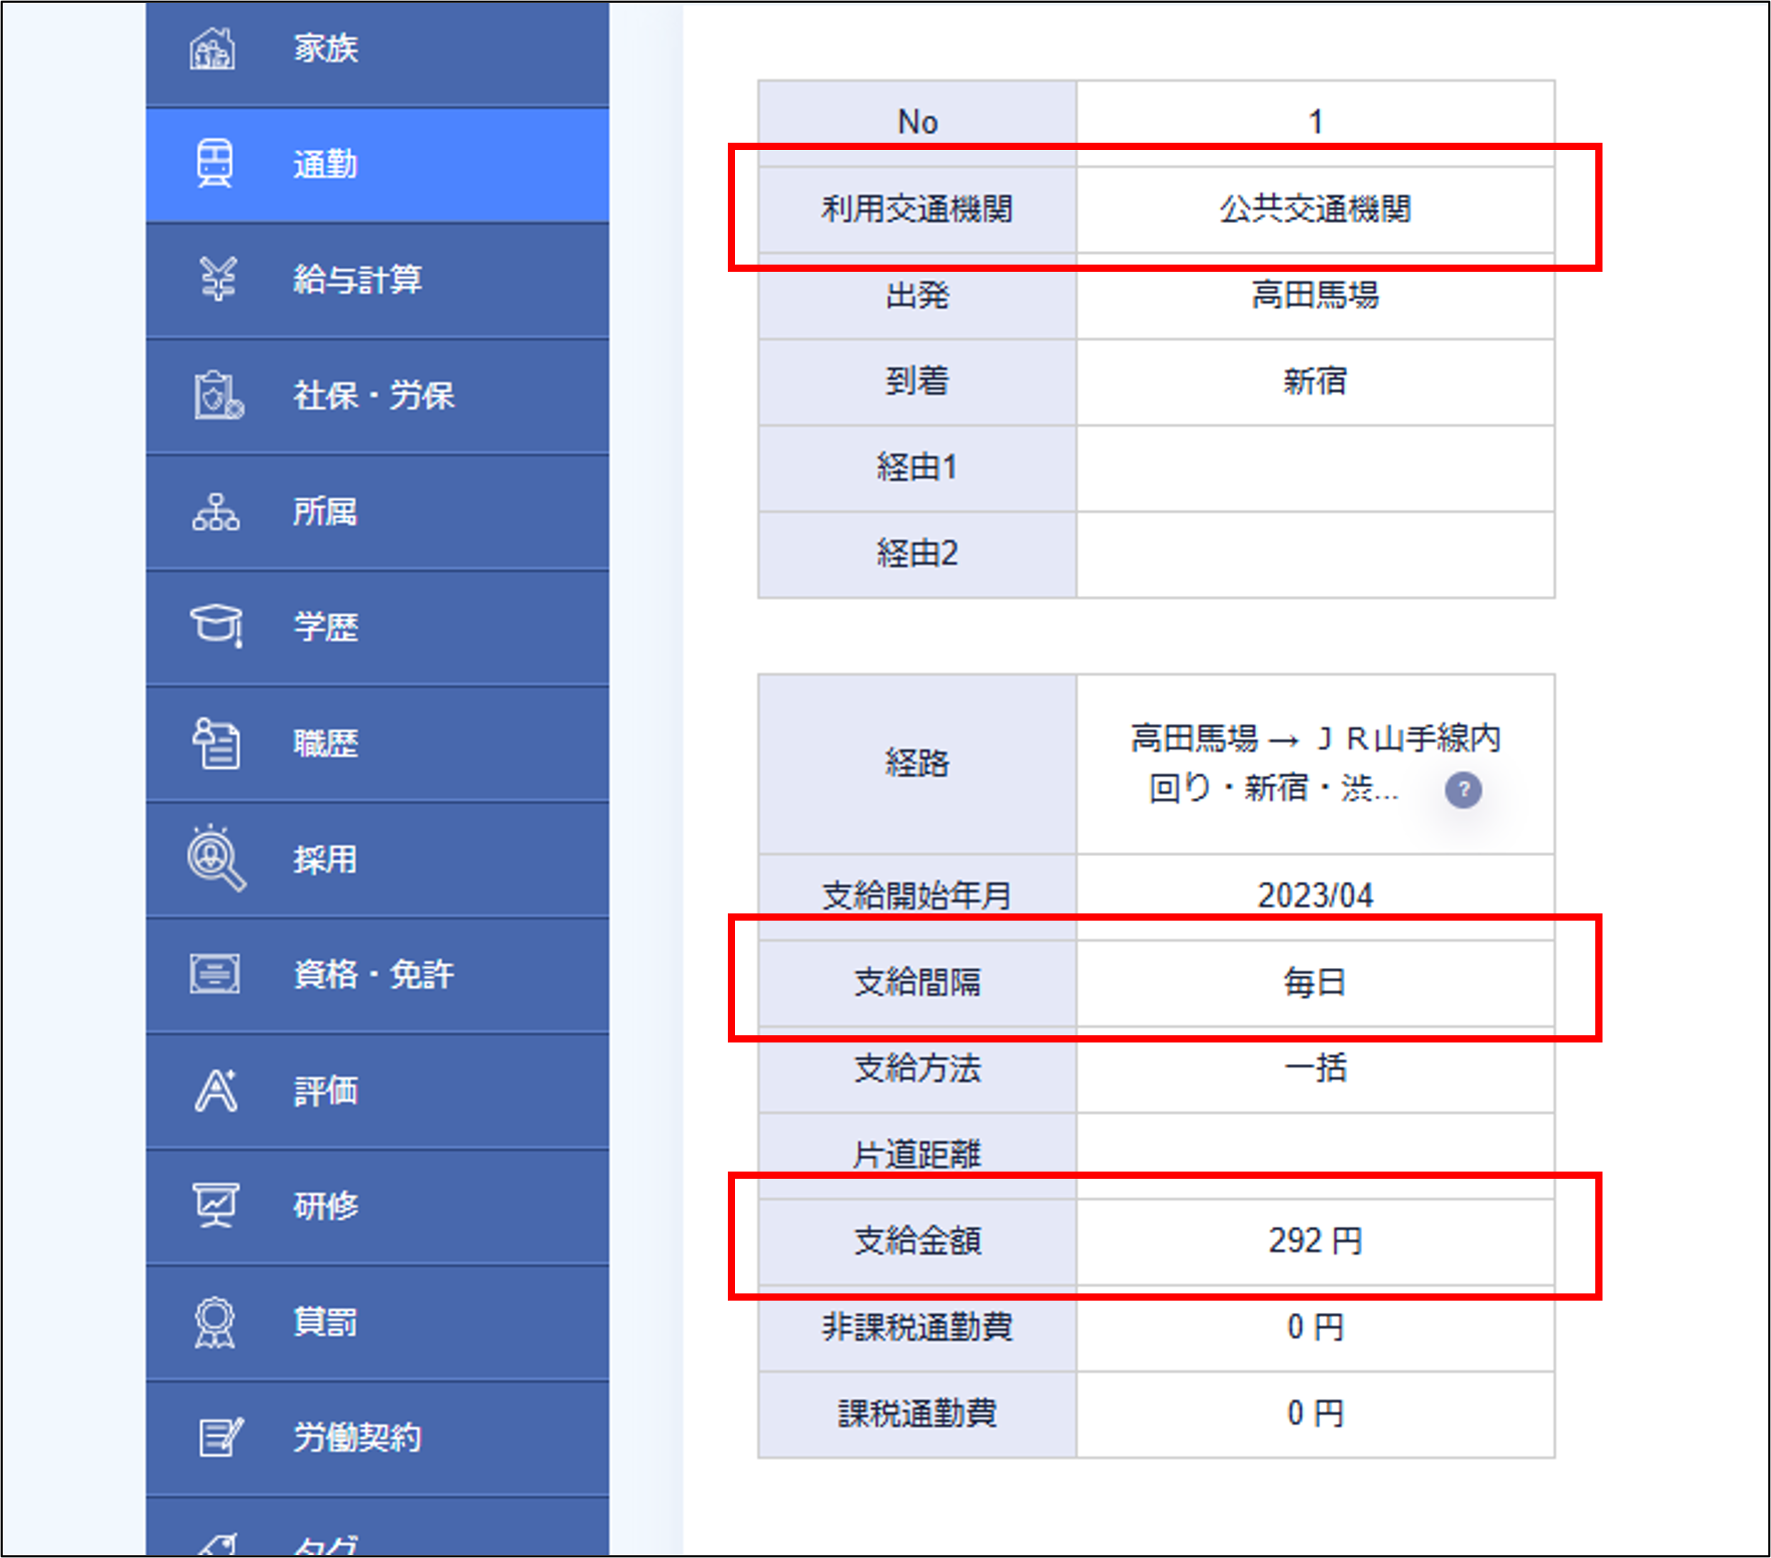The width and height of the screenshot is (1771, 1558).
Task: Select the 通勤 menu item
Action: pyautogui.click(x=377, y=165)
